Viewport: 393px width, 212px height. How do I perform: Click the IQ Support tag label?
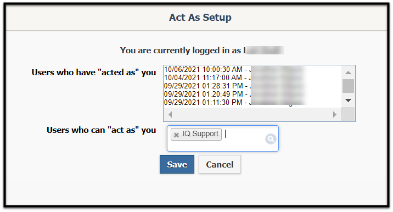point(200,133)
